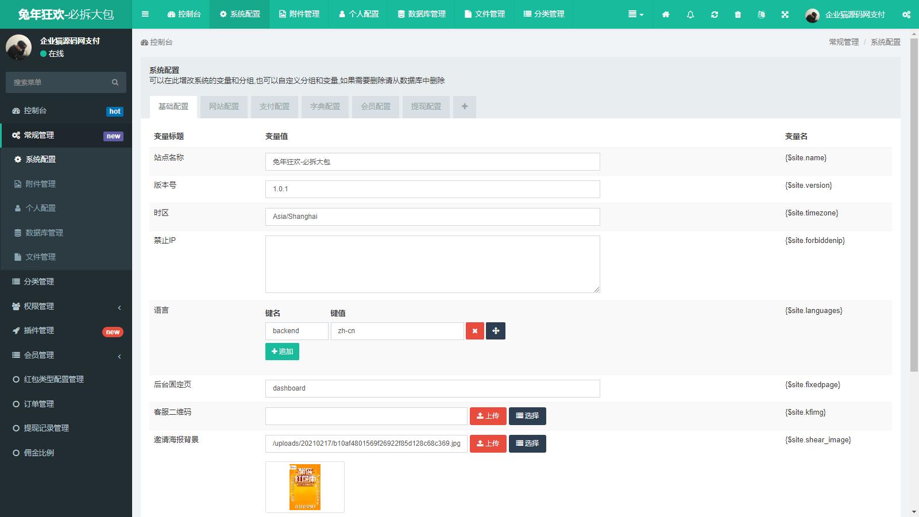Click the 追加 button
This screenshot has height=517, width=919.
(282, 352)
